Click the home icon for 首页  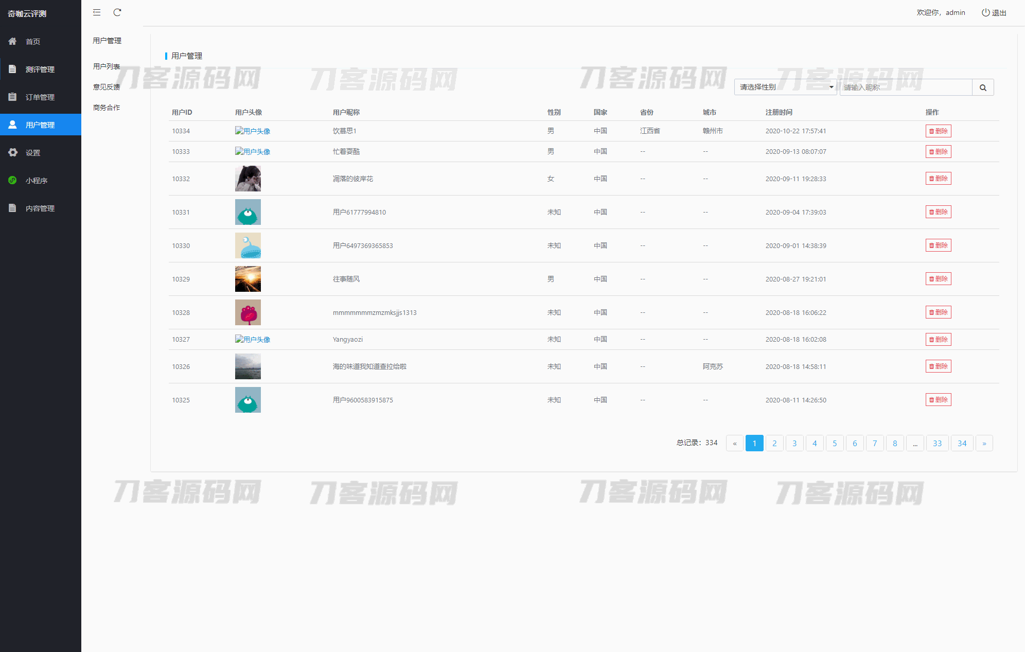pyautogui.click(x=13, y=41)
